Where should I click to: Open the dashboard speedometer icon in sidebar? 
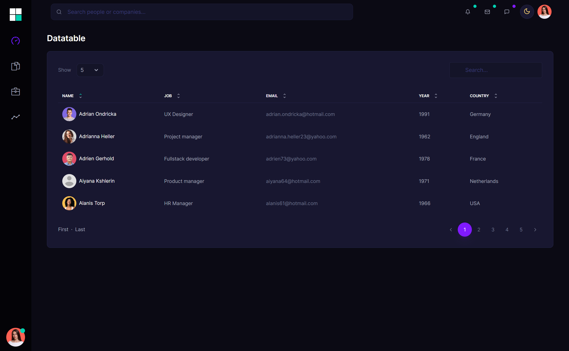(15, 41)
